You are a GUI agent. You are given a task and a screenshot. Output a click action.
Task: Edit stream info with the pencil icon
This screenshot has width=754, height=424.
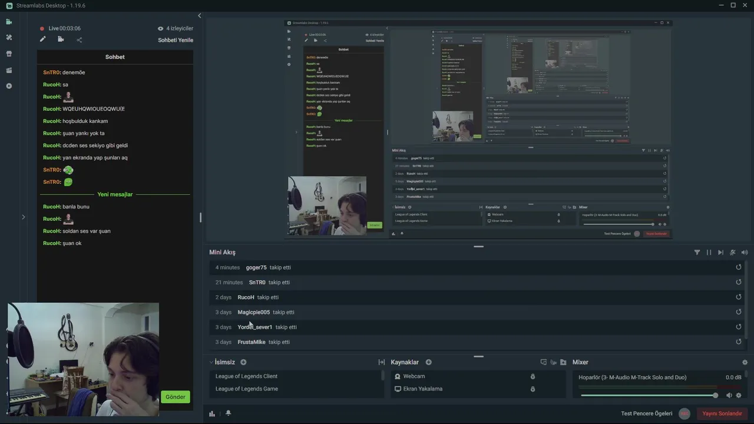tap(42, 39)
